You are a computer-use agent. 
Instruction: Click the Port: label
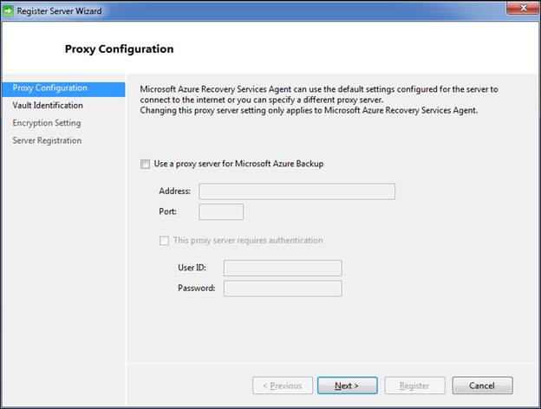tap(167, 211)
